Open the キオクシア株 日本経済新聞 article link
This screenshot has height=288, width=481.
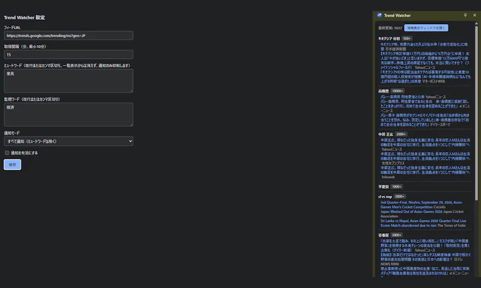coord(424,47)
